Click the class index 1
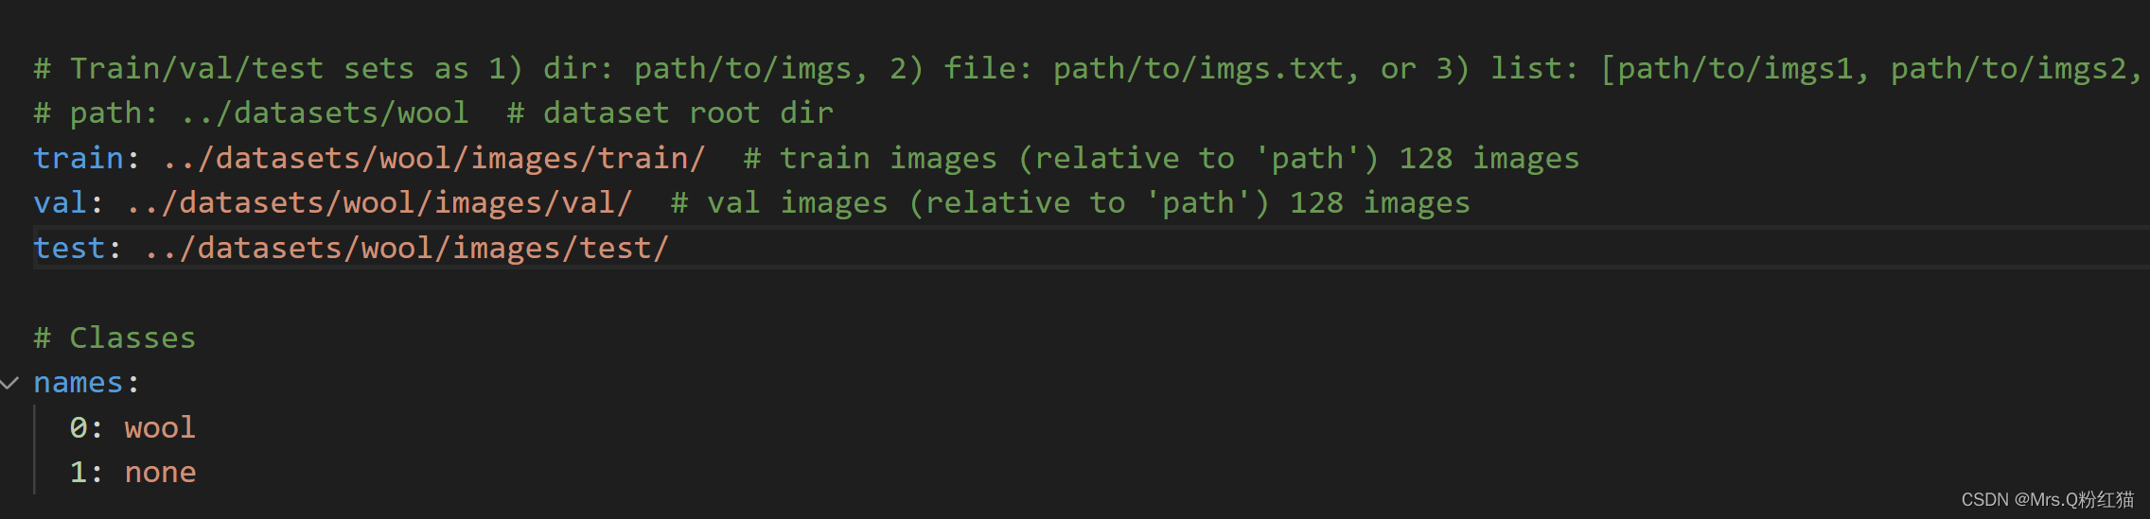The width and height of the screenshot is (2150, 519). point(79,472)
